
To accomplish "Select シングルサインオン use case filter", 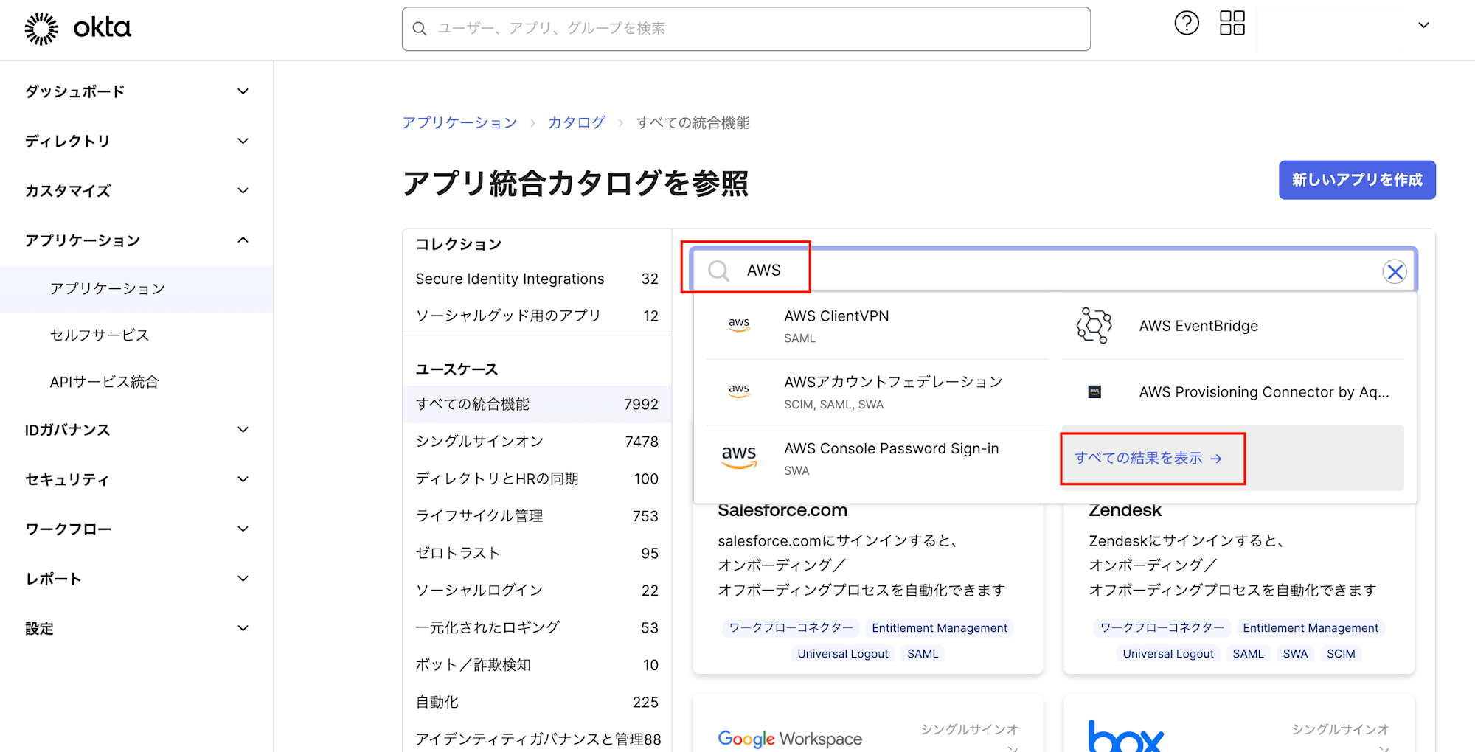I will pos(537,441).
